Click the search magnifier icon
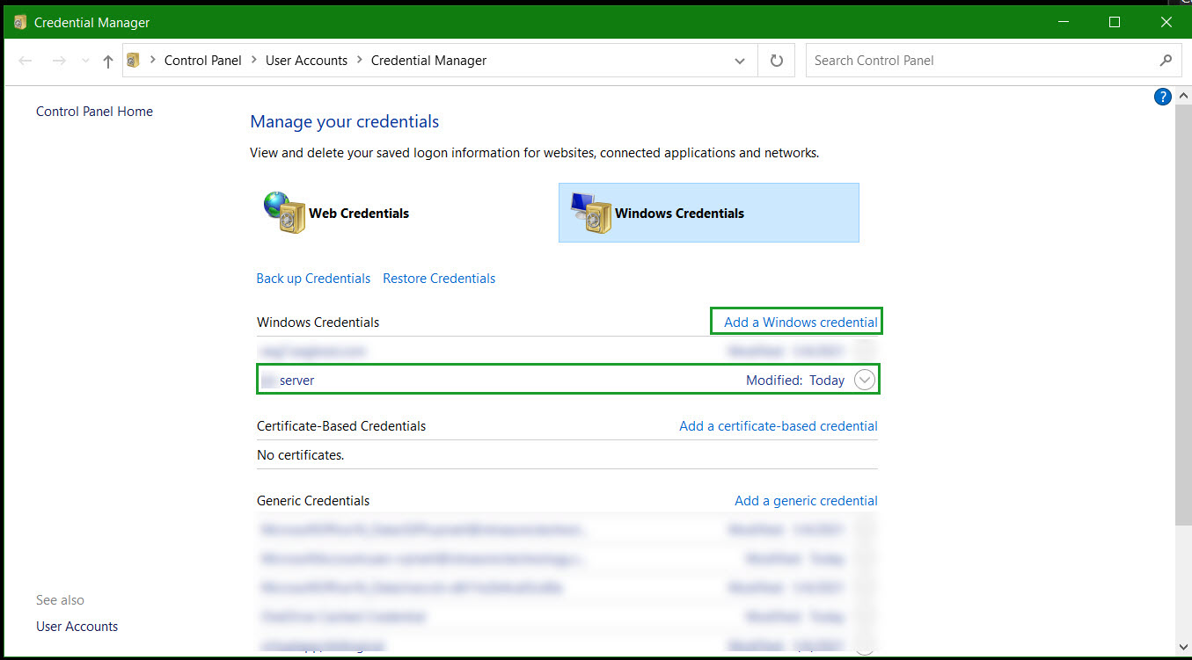The image size is (1192, 660). (x=1166, y=61)
